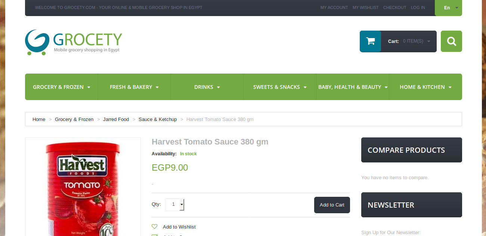Expand the Cart 0 ITEM(S) dropdown
This screenshot has width=486, height=236.
409,41
